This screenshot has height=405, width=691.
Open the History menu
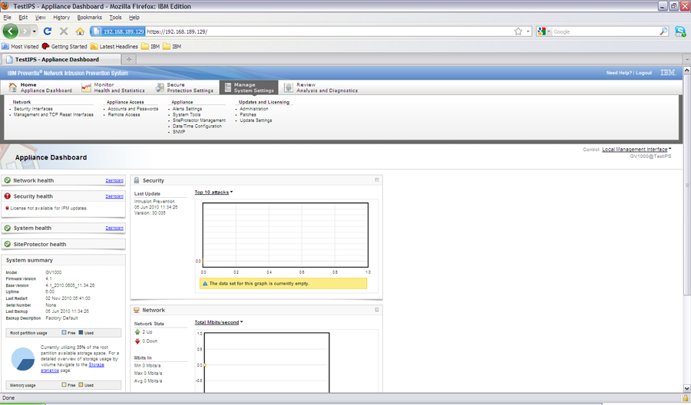[x=61, y=17]
